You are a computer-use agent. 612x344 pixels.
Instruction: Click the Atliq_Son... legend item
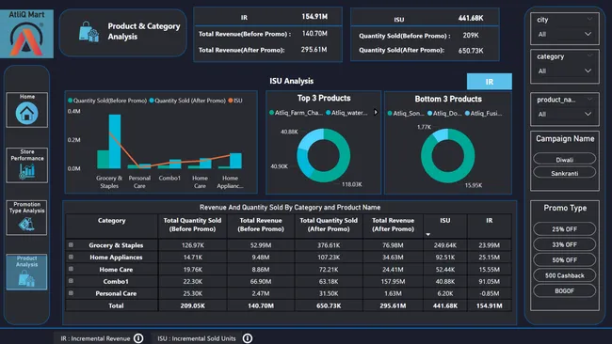click(406, 114)
